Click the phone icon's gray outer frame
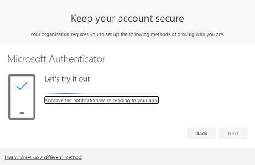 (9, 97)
